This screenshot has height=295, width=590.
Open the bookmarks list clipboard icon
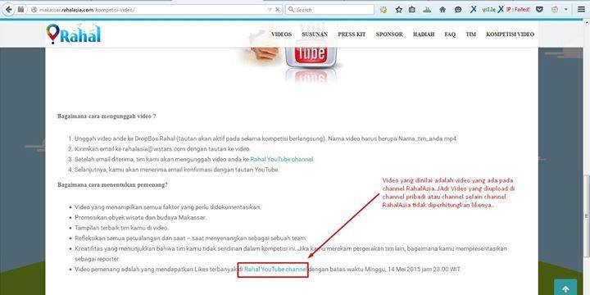point(412,10)
